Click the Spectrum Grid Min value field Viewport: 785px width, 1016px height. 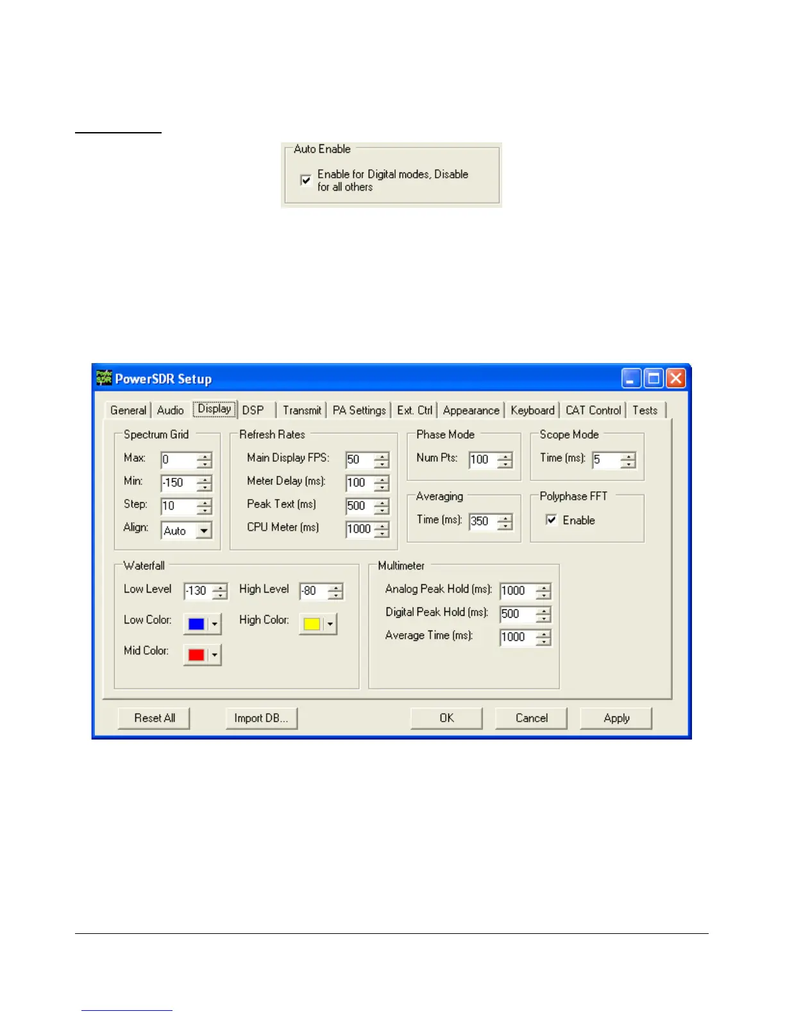tap(178, 483)
